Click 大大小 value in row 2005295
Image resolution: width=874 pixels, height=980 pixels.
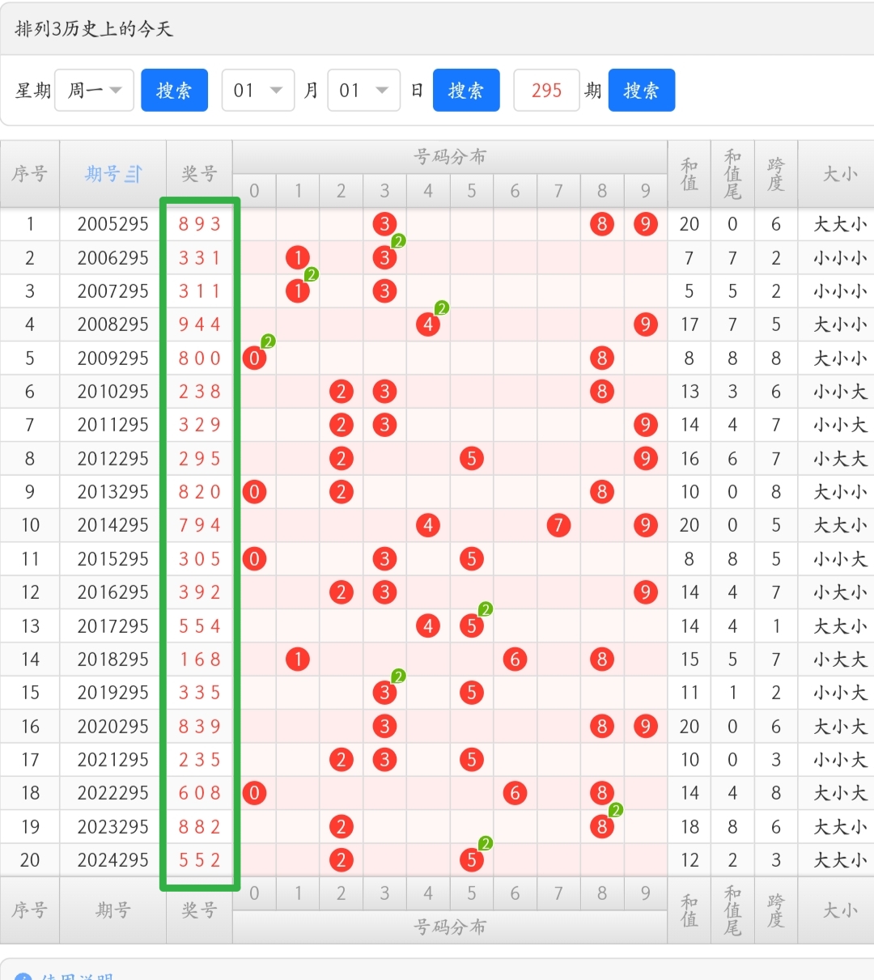[840, 224]
